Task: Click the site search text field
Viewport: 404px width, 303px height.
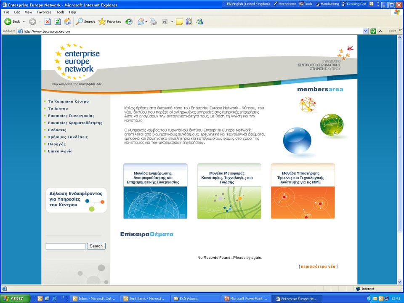Action: pos(66,246)
